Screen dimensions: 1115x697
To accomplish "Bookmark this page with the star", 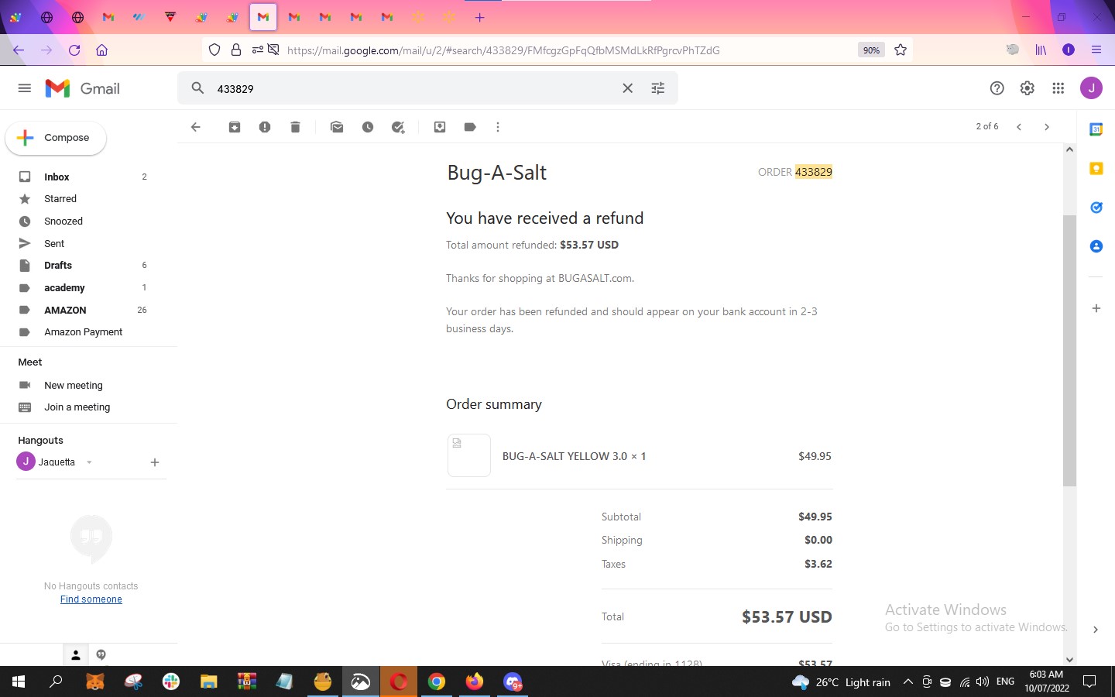I will tap(901, 50).
